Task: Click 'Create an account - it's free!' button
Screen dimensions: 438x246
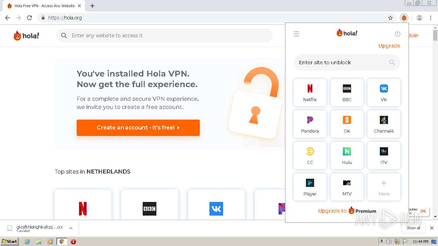Action: click(x=138, y=128)
